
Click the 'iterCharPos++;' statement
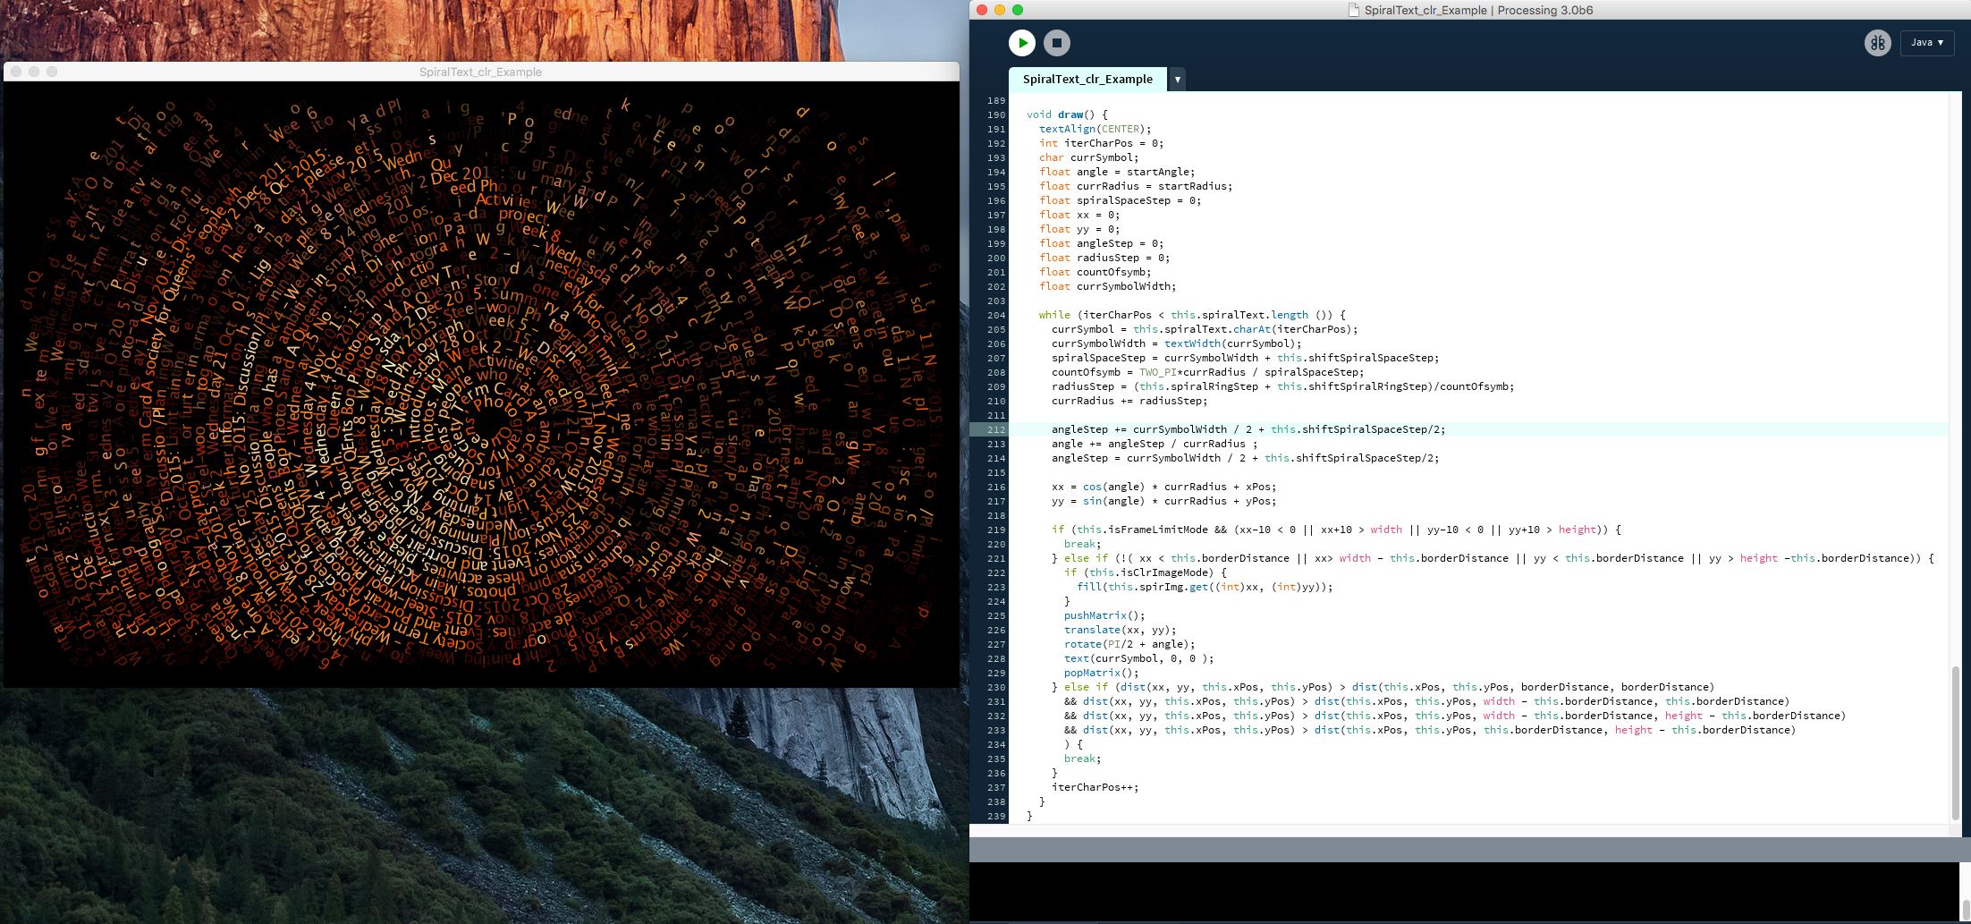pos(1095,787)
